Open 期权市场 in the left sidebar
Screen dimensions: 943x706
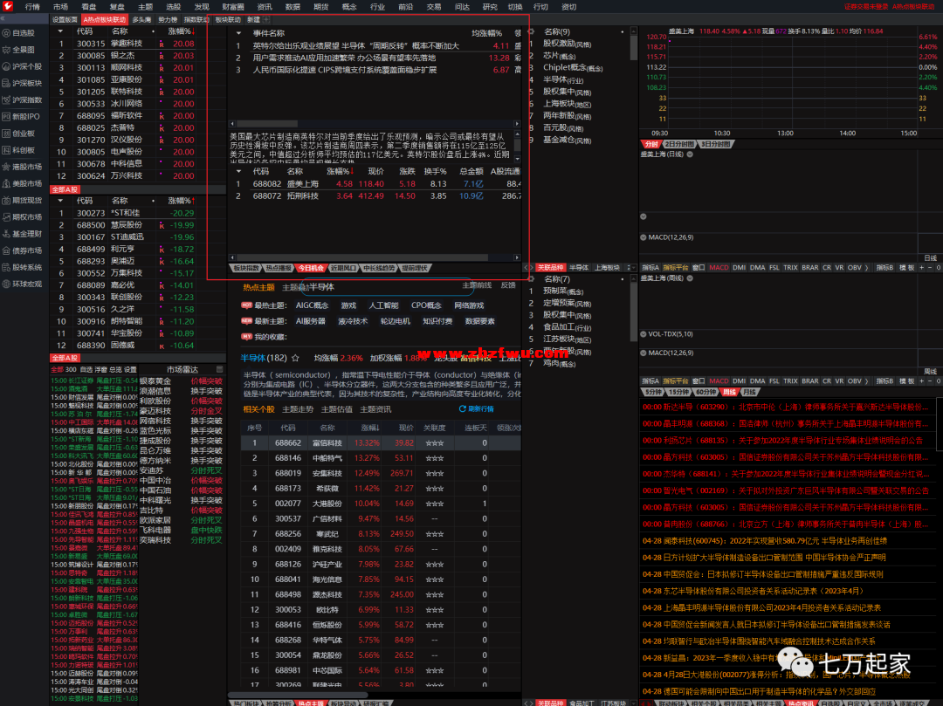[23, 217]
